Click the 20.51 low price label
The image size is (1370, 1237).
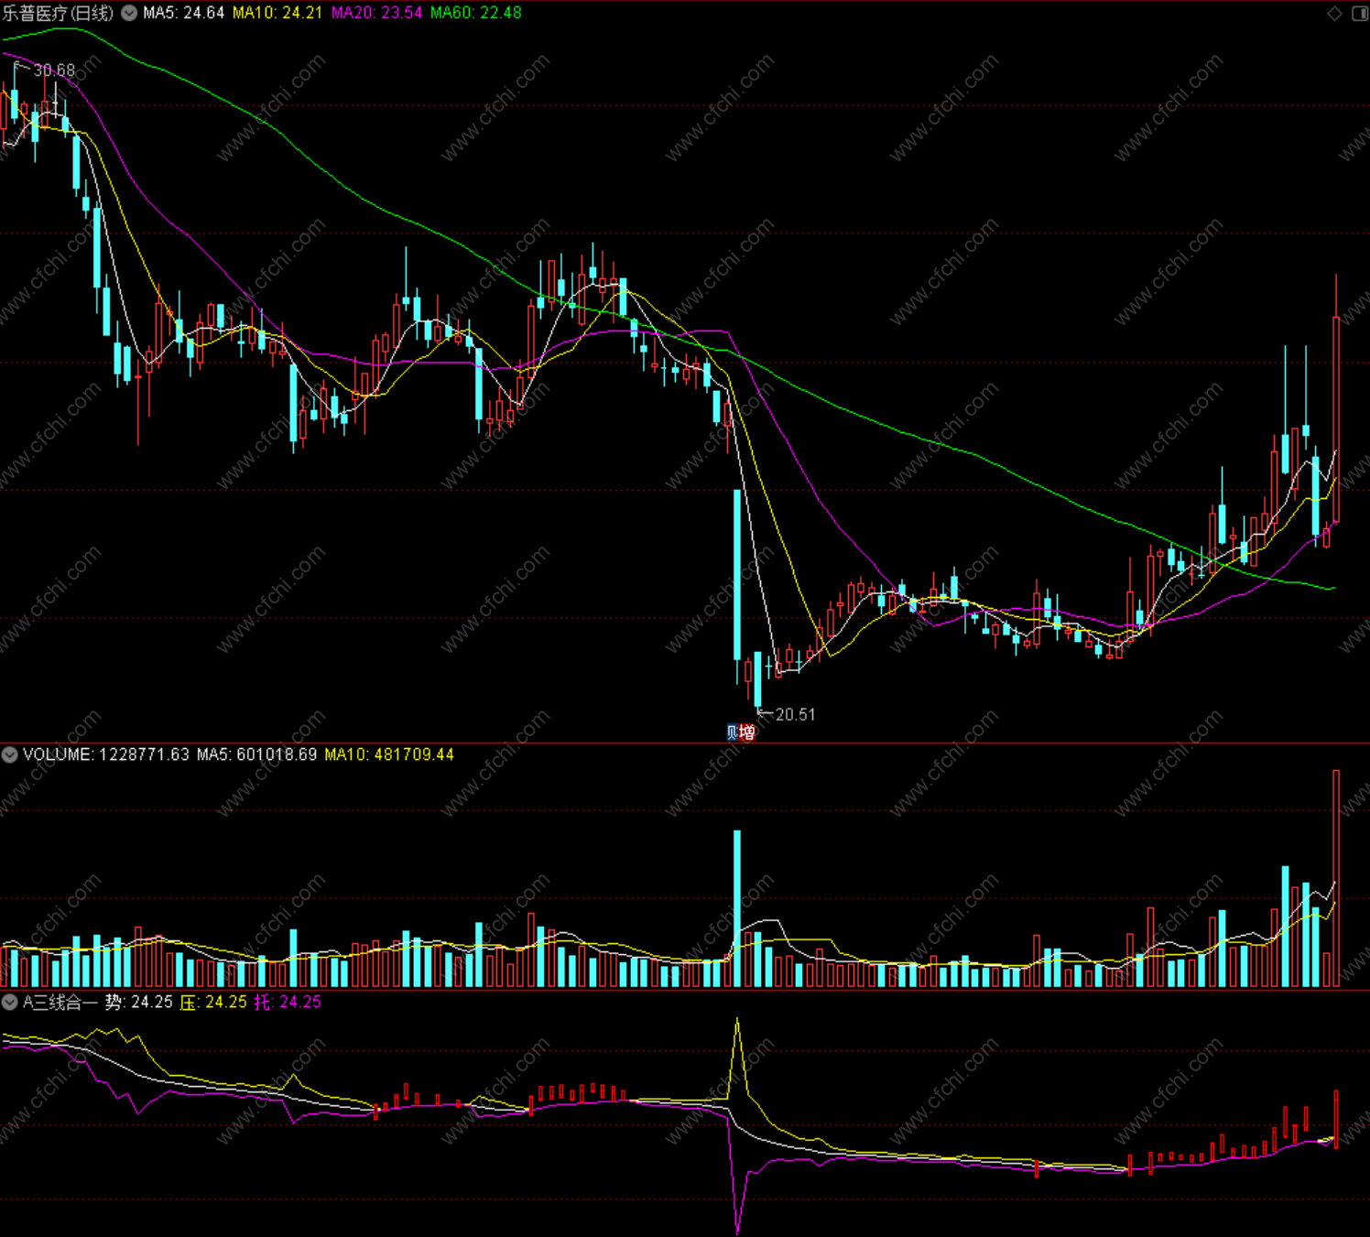795,714
